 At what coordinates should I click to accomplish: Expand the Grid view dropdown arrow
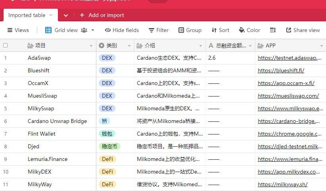[x=93, y=30]
